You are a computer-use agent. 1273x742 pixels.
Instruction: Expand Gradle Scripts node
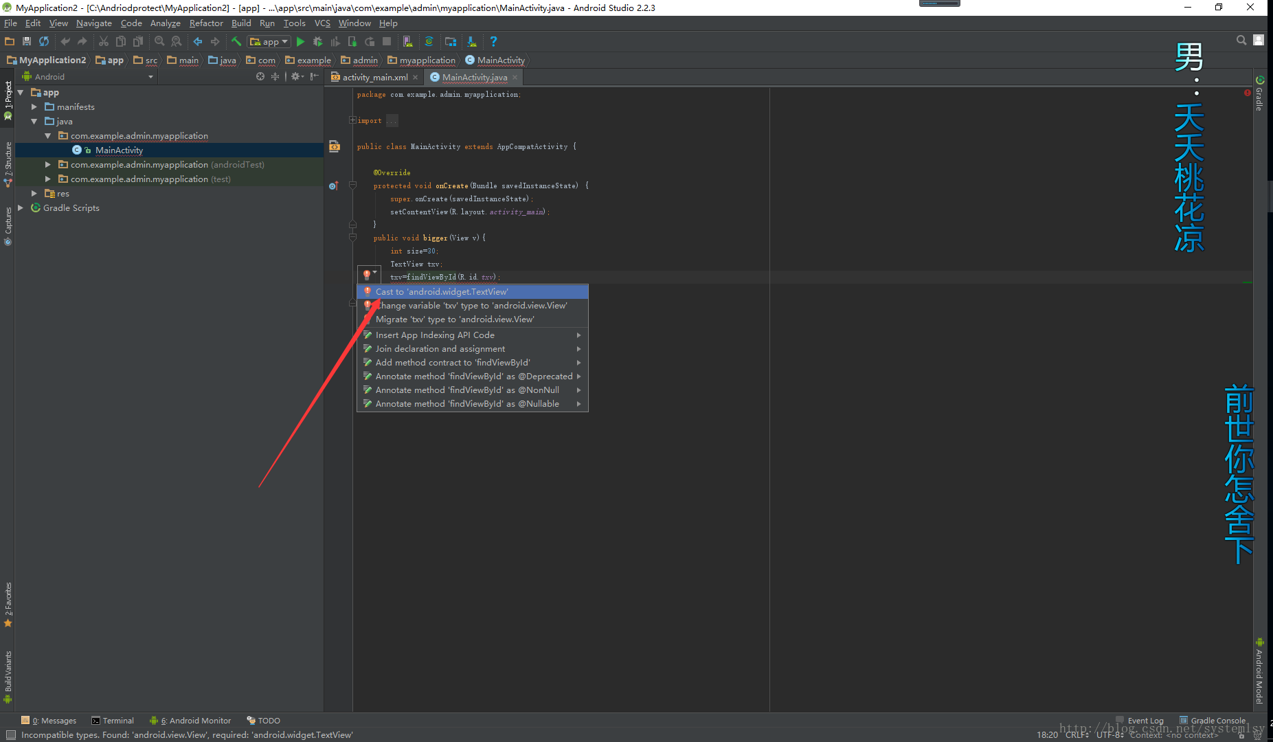click(21, 207)
